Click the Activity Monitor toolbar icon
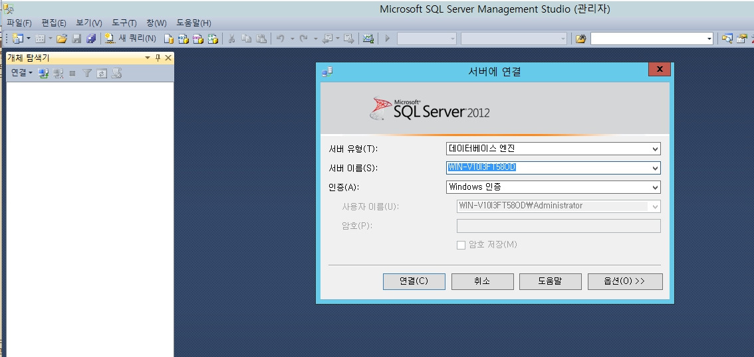The width and height of the screenshot is (754, 357). coord(368,38)
